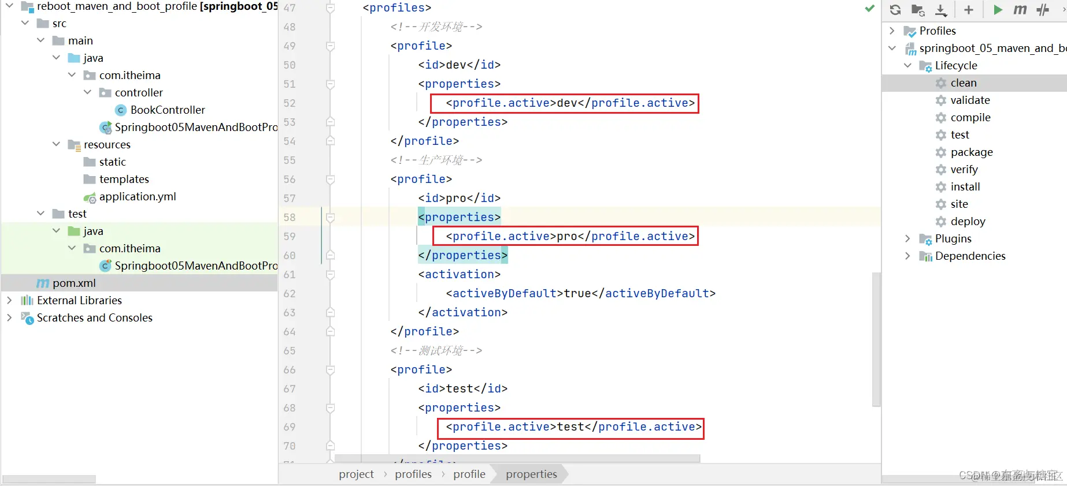
Task: Add Maven project with plus icon
Action: (969, 10)
